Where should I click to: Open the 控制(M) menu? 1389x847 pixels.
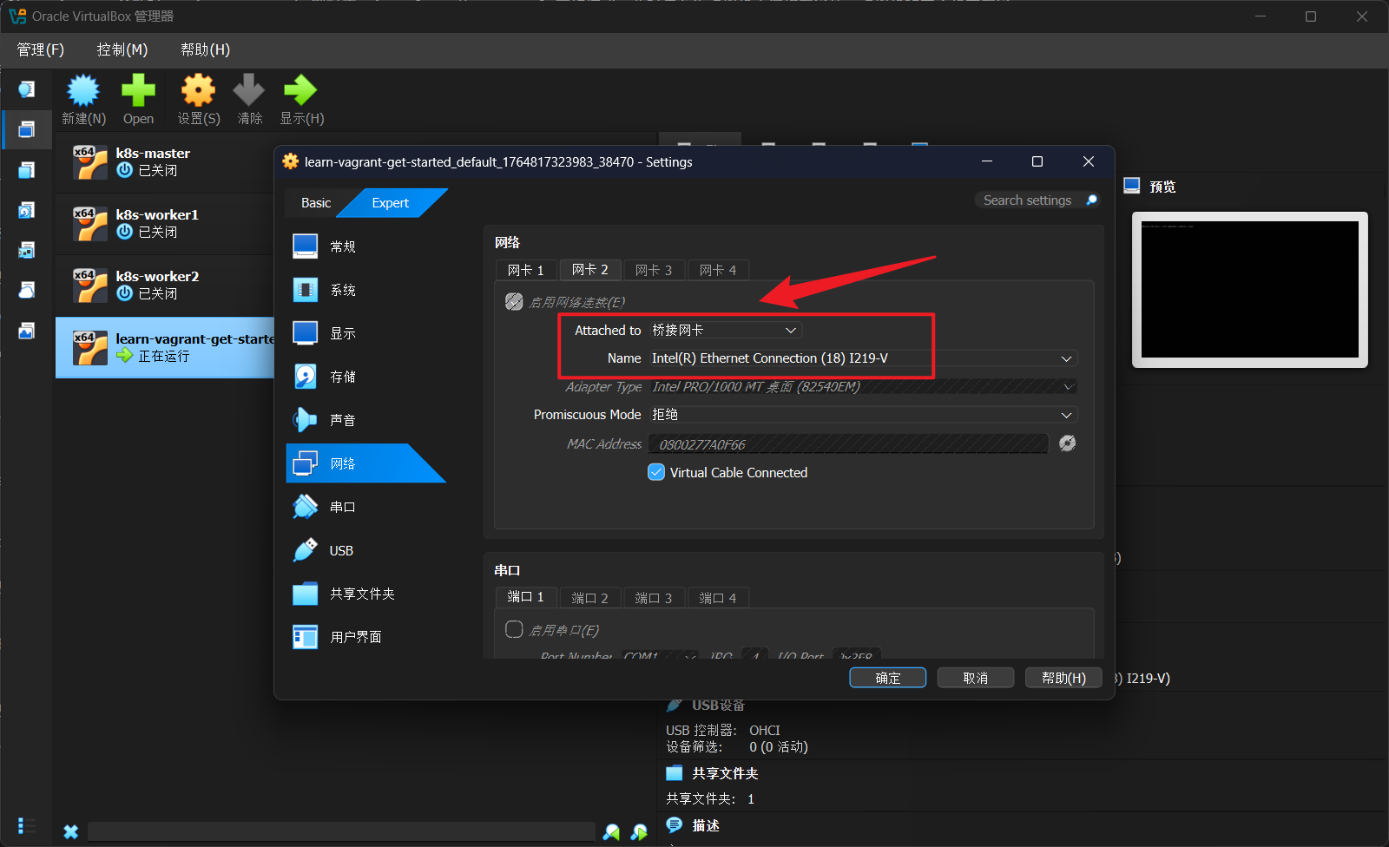122,49
